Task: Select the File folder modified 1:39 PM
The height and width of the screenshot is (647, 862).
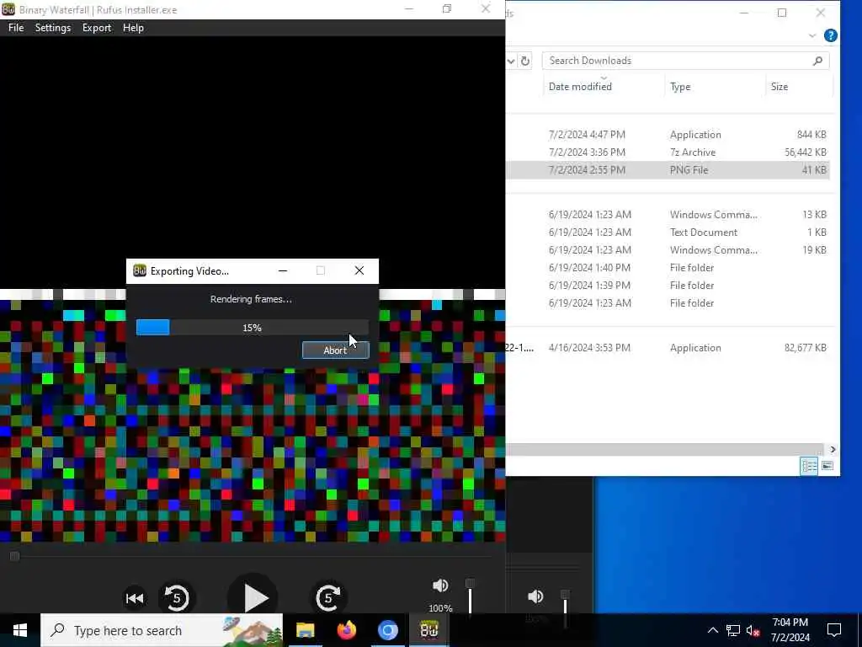Action: (x=668, y=286)
